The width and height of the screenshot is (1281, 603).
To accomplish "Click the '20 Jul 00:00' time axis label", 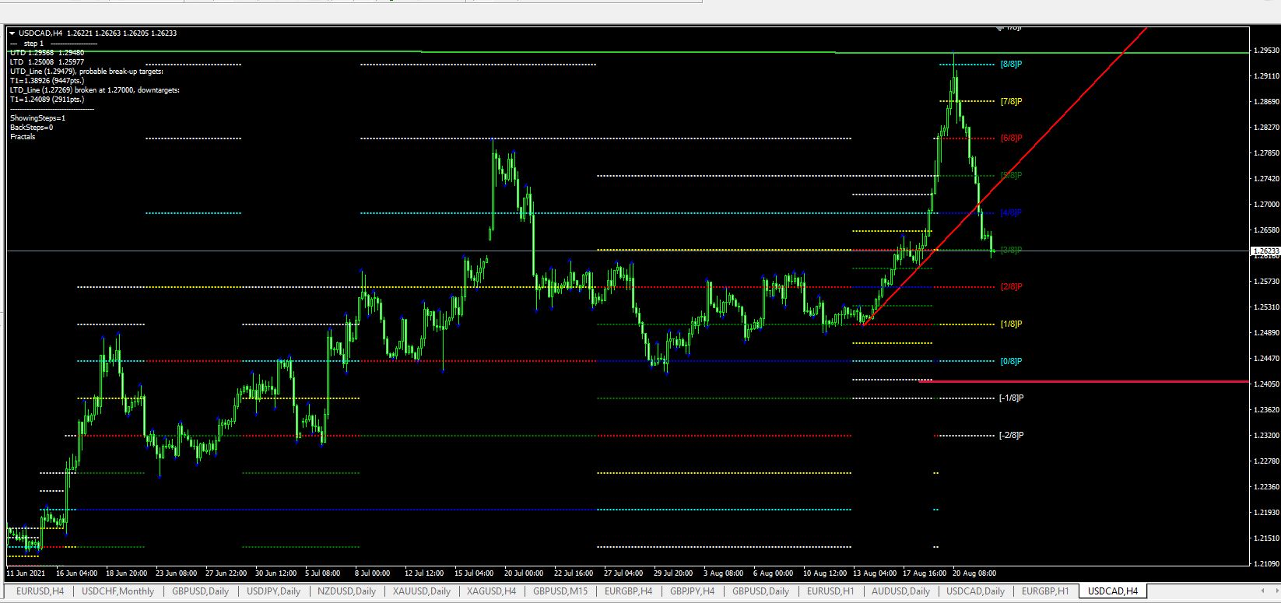I will point(524,573).
